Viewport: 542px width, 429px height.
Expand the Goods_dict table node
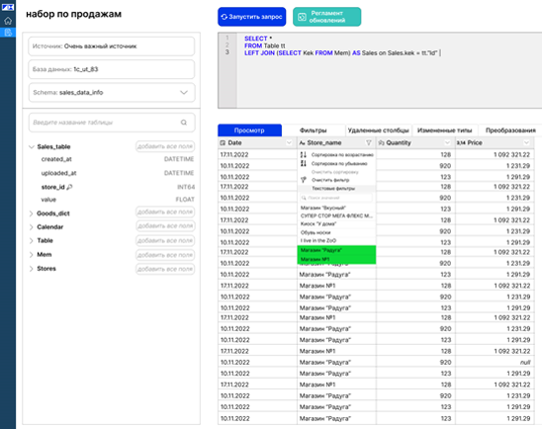point(32,214)
